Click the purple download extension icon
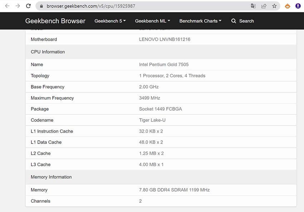 [298, 6]
